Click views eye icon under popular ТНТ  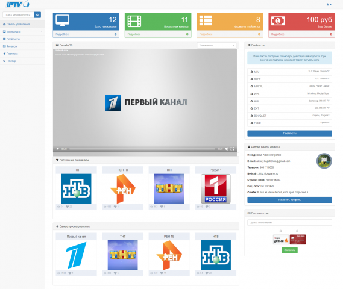pyautogui.click(x=151, y=207)
